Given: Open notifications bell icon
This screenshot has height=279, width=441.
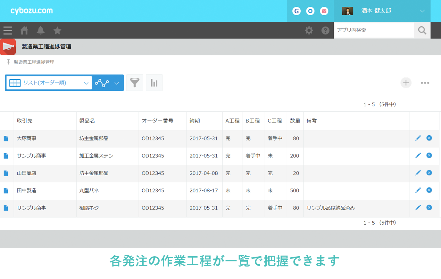Looking at the screenshot, I should [x=41, y=30].
